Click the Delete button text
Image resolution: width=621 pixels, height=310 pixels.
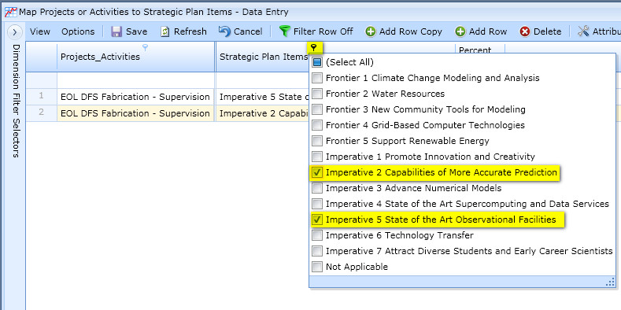547,31
